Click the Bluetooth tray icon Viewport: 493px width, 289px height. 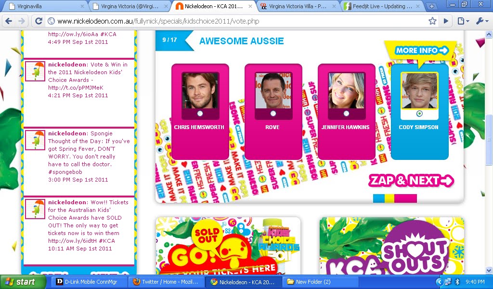(x=458, y=282)
